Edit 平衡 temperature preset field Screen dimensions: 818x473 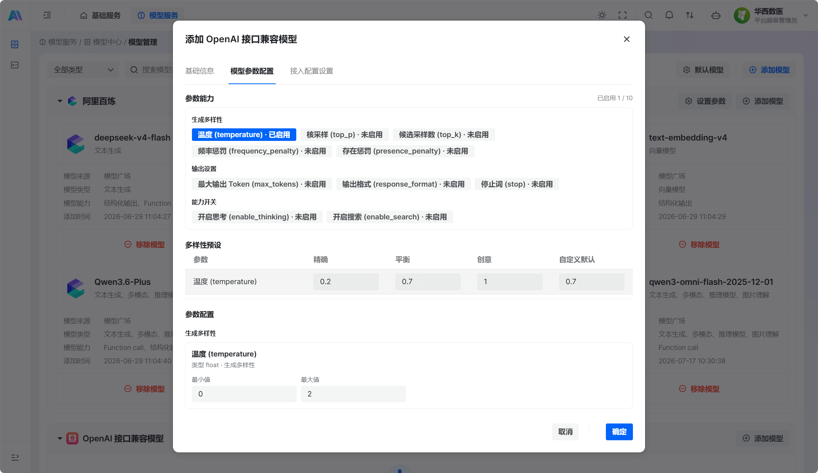point(428,282)
